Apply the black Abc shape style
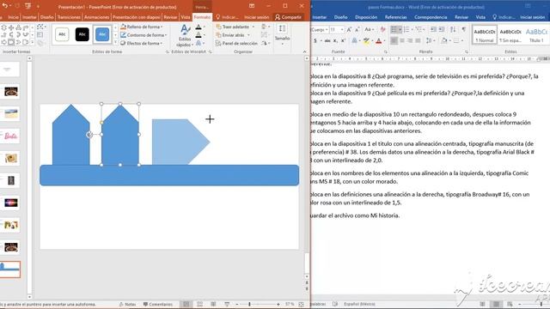The height and width of the screenshot is (309, 550). pyautogui.click(x=82, y=34)
